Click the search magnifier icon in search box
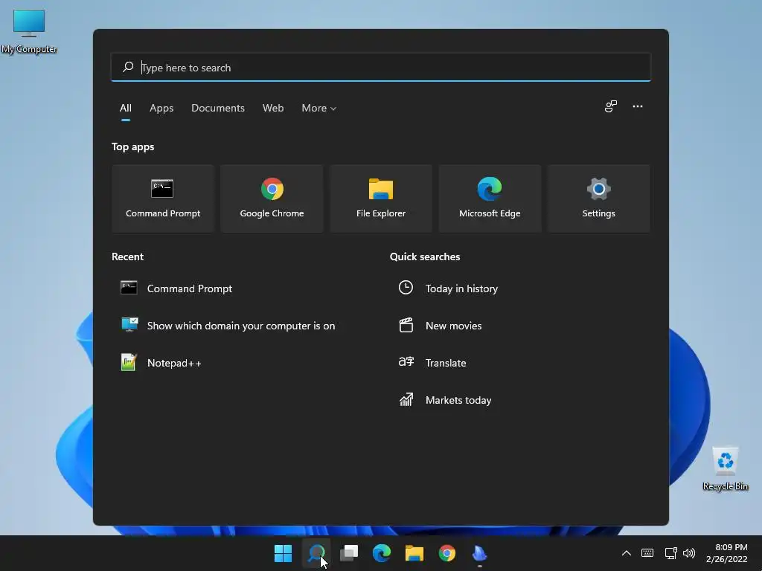Viewport: 762px width, 571px height. (128, 67)
